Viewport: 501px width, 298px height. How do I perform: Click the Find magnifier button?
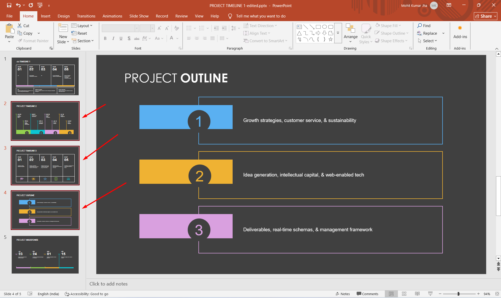click(x=424, y=26)
